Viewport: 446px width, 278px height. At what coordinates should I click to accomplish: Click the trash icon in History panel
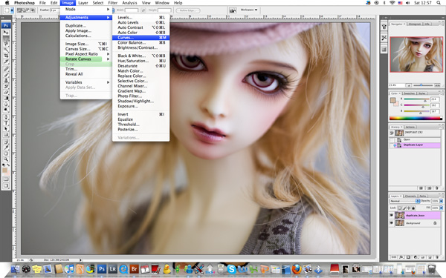(436, 188)
